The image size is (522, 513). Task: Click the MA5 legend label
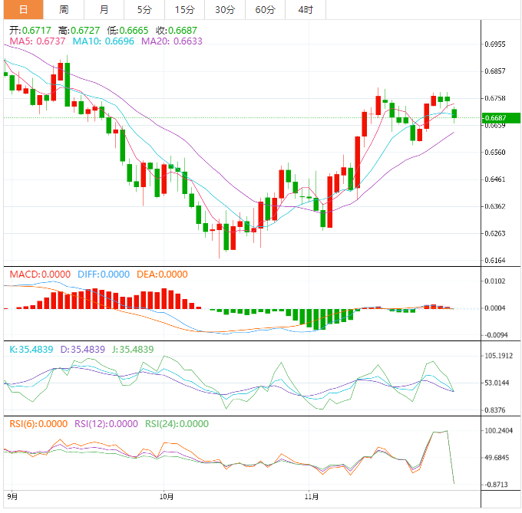pos(37,41)
